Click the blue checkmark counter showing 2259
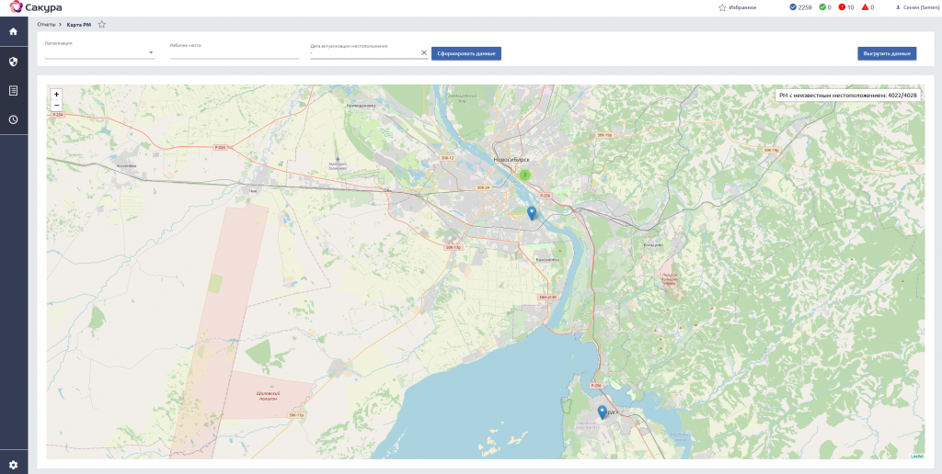This screenshot has width=942, height=474. (800, 7)
